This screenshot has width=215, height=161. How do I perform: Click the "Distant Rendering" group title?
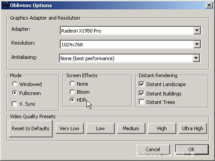point(158,75)
